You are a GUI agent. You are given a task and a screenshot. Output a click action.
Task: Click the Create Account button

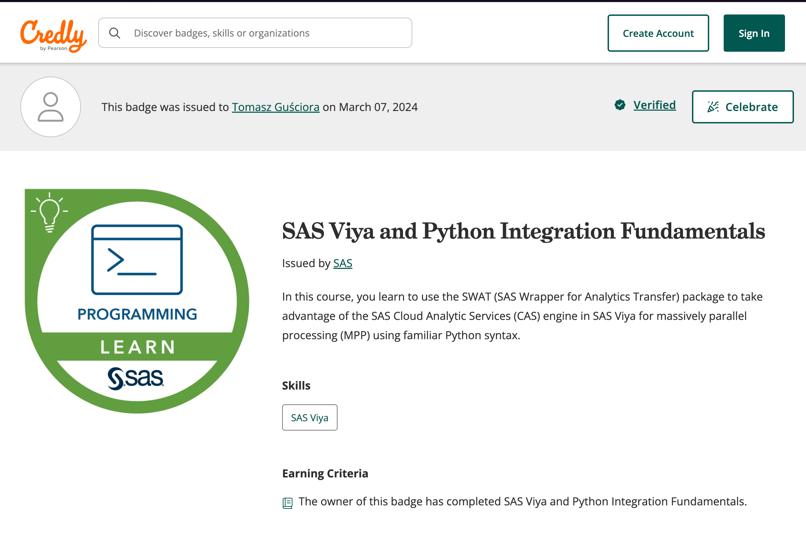[x=658, y=33]
